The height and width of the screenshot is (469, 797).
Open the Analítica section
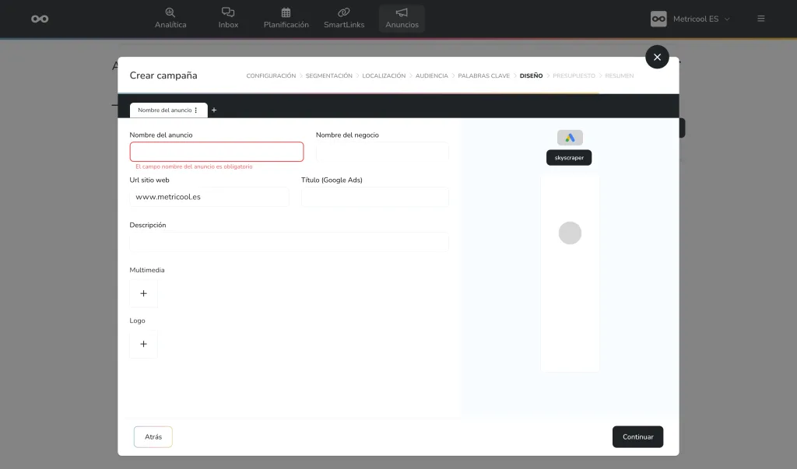[170, 18]
